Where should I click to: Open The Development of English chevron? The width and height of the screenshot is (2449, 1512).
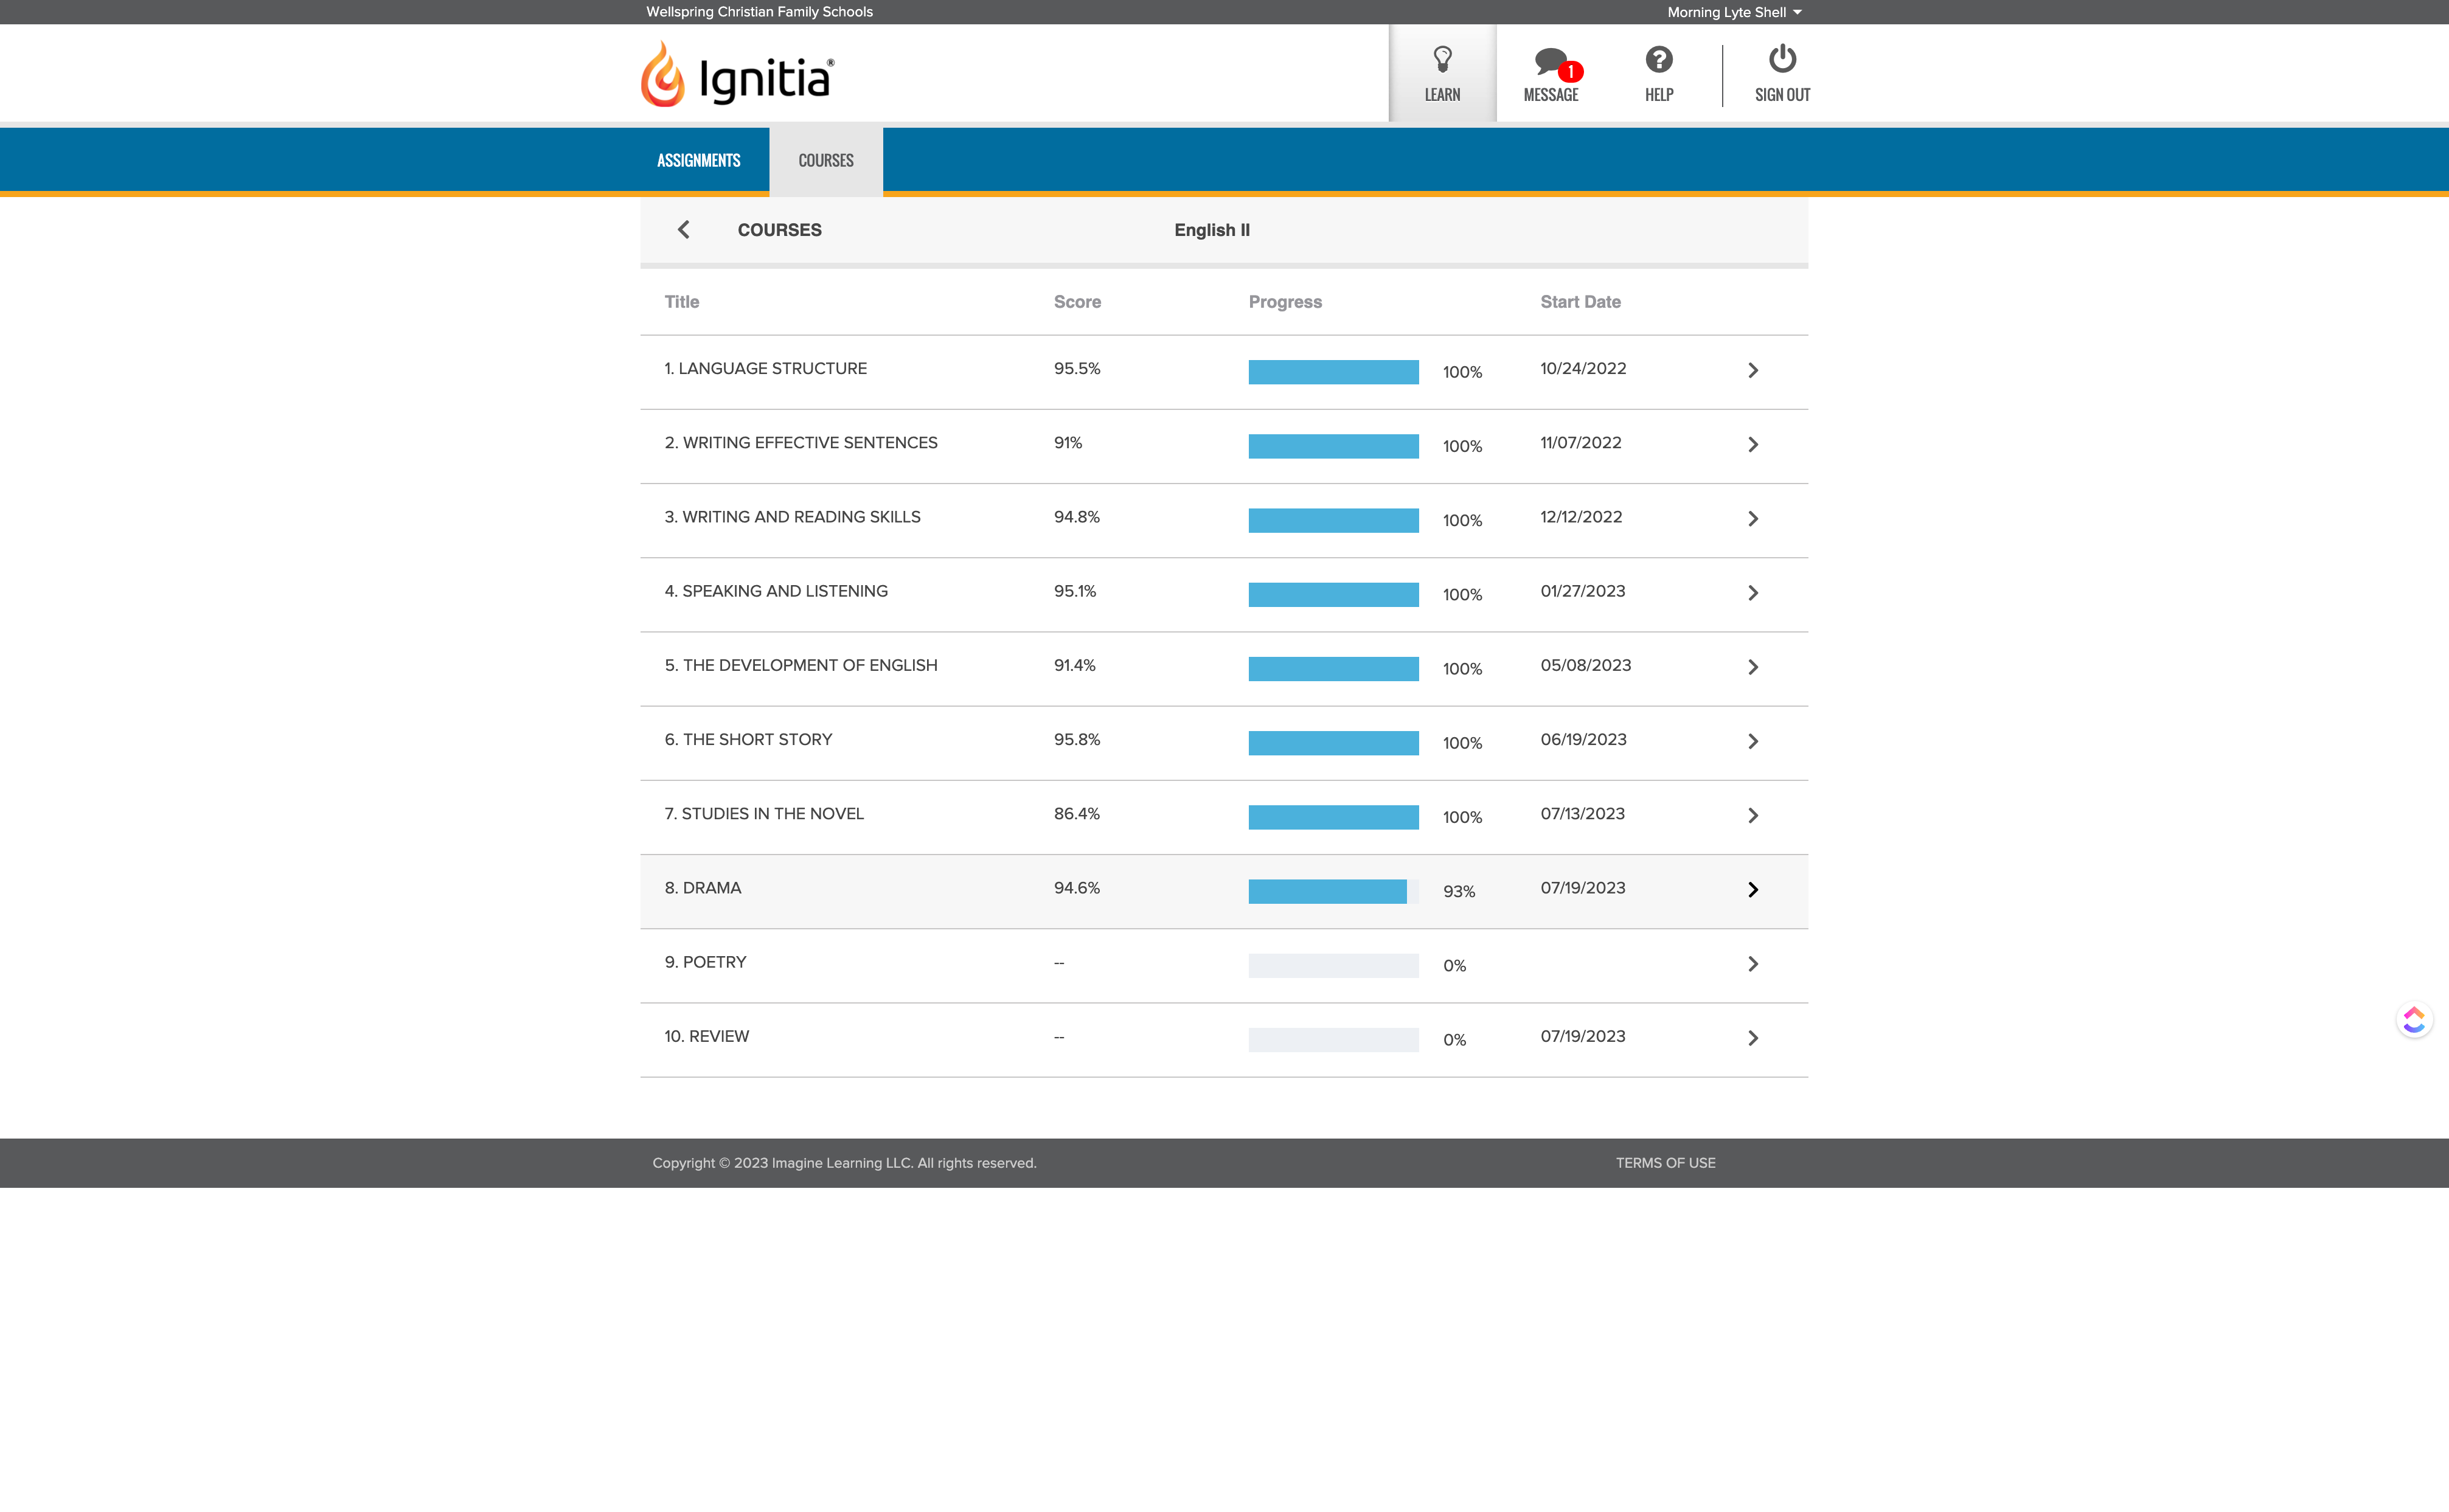pos(1753,667)
